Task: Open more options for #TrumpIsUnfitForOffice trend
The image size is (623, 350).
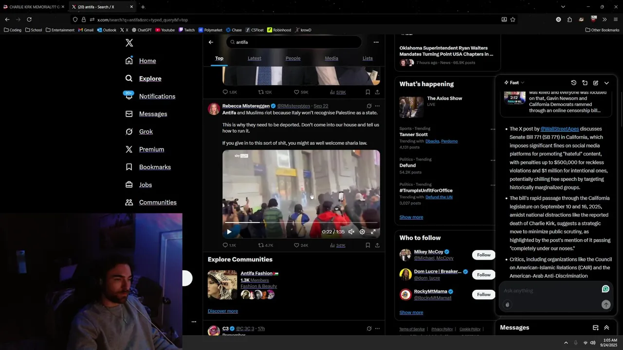Action: pyautogui.click(x=493, y=185)
